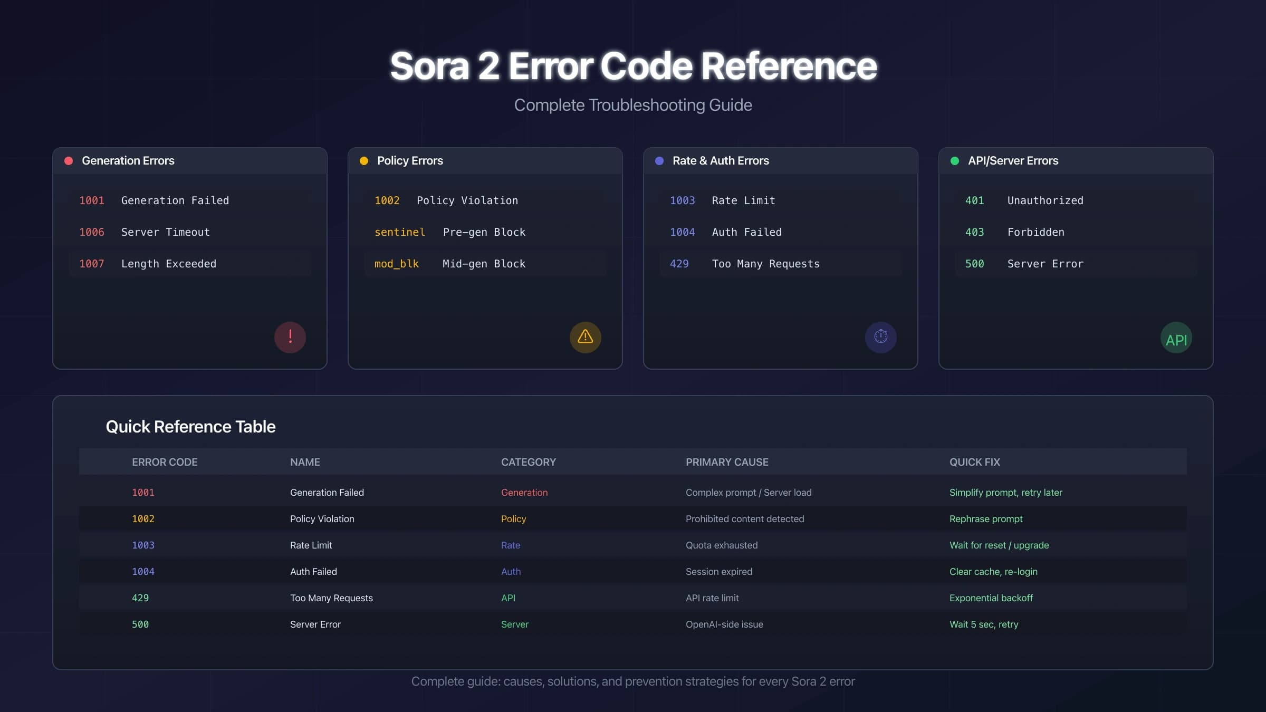Viewport: 1266px width, 712px height.
Task: Click the Sora 2 Error Code Reference title
Action: pyautogui.click(x=633, y=66)
